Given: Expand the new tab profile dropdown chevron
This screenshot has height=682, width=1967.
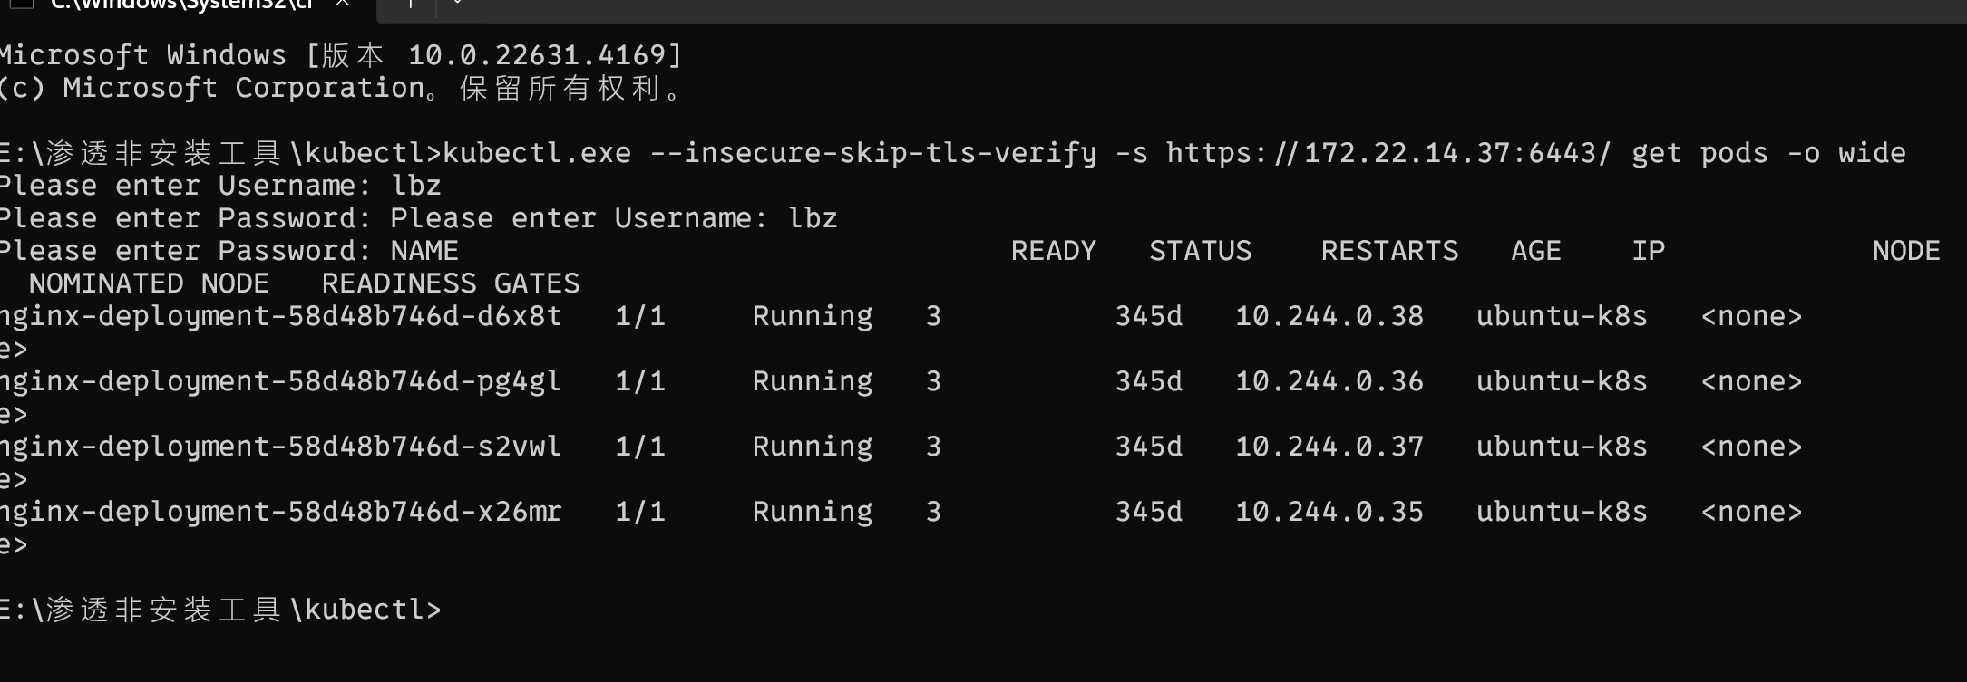Looking at the screenshot, I should pyautogui.click(x=456, y=4).
